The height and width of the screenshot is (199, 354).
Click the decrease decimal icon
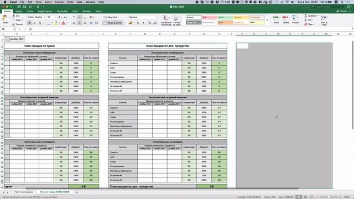(x=155, y=23)
